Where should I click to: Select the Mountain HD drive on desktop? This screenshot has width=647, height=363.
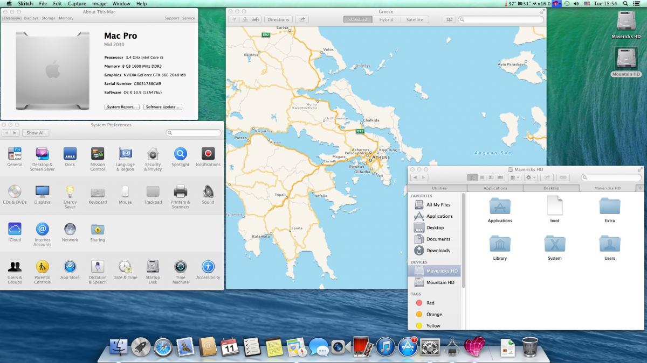pyautogui.click(x=626, y=62)
